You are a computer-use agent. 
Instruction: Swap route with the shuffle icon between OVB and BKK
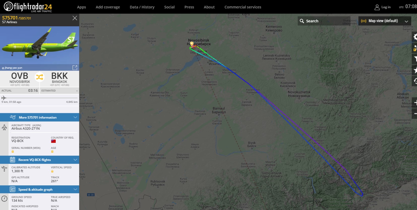(x=40, y=77)
